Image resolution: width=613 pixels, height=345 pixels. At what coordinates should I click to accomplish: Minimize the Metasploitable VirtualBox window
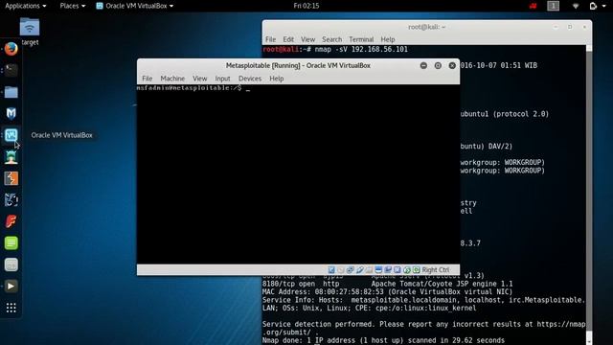(x=423, y=66)
